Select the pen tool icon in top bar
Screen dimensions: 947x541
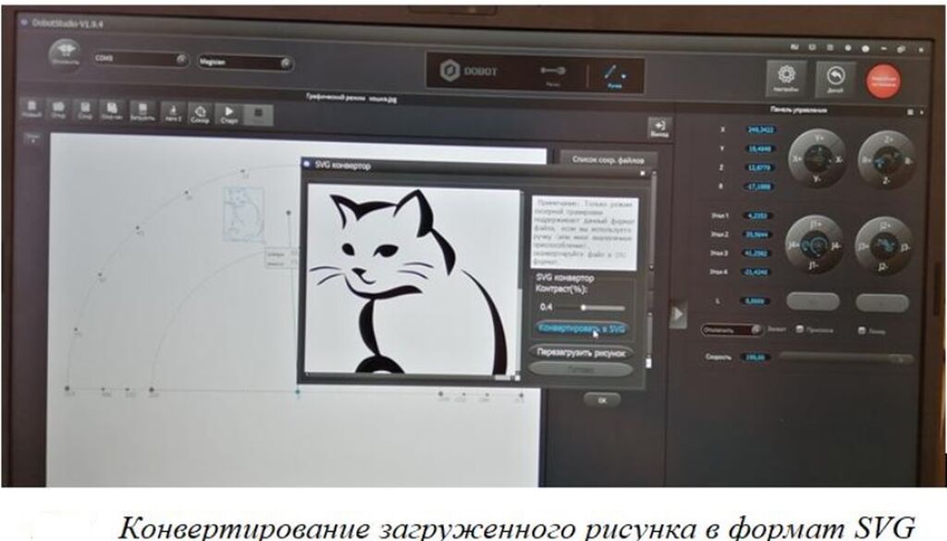coord(611,72)
